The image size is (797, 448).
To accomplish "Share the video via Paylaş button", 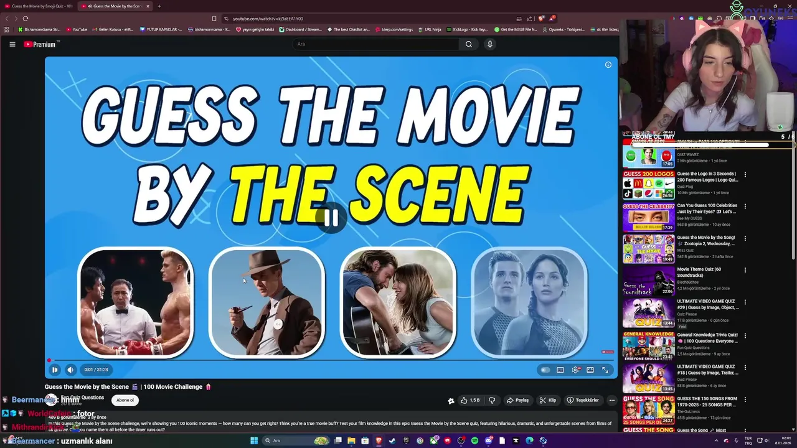I will (517, 401).
